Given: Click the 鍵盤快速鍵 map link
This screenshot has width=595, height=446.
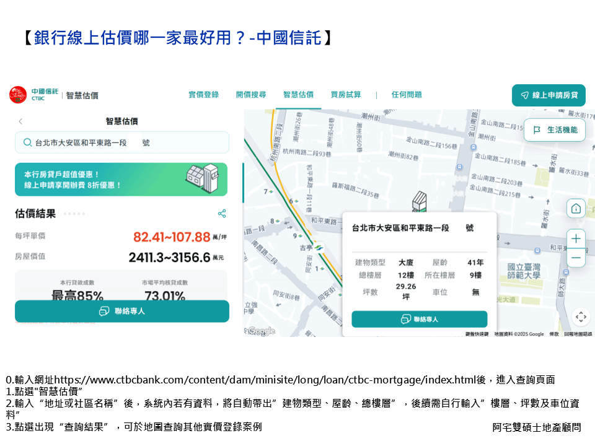Looking at the screenshot, I should pyautogui.click(x=477, y=334).
